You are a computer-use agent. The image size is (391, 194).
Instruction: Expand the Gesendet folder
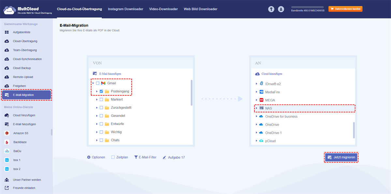coord(97,116)
